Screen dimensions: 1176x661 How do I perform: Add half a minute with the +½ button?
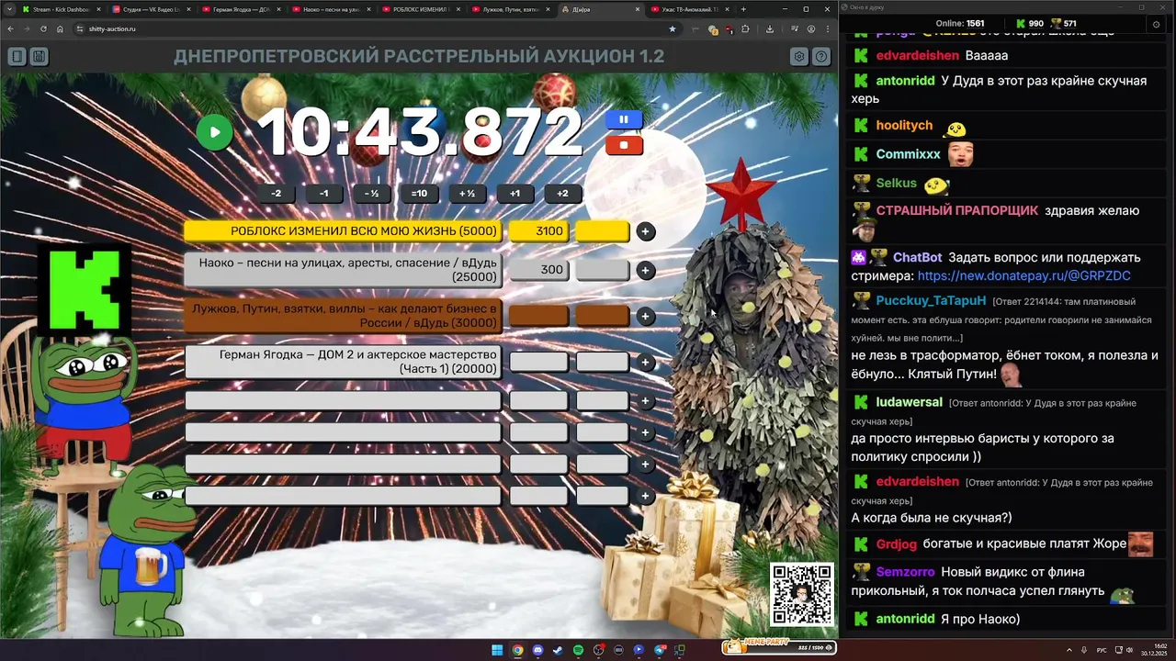click(x=467, y=194)
